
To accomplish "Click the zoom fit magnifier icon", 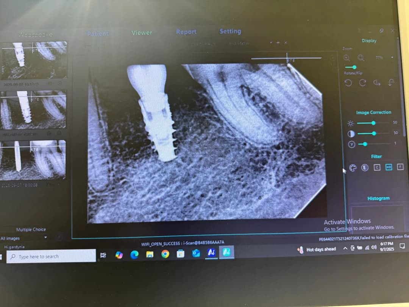I will point(361,58).
